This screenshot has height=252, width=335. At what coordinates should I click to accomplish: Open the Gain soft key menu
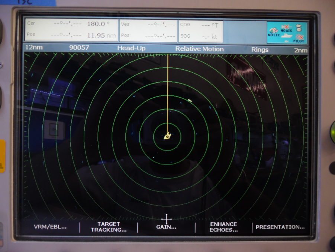[167, 227]
